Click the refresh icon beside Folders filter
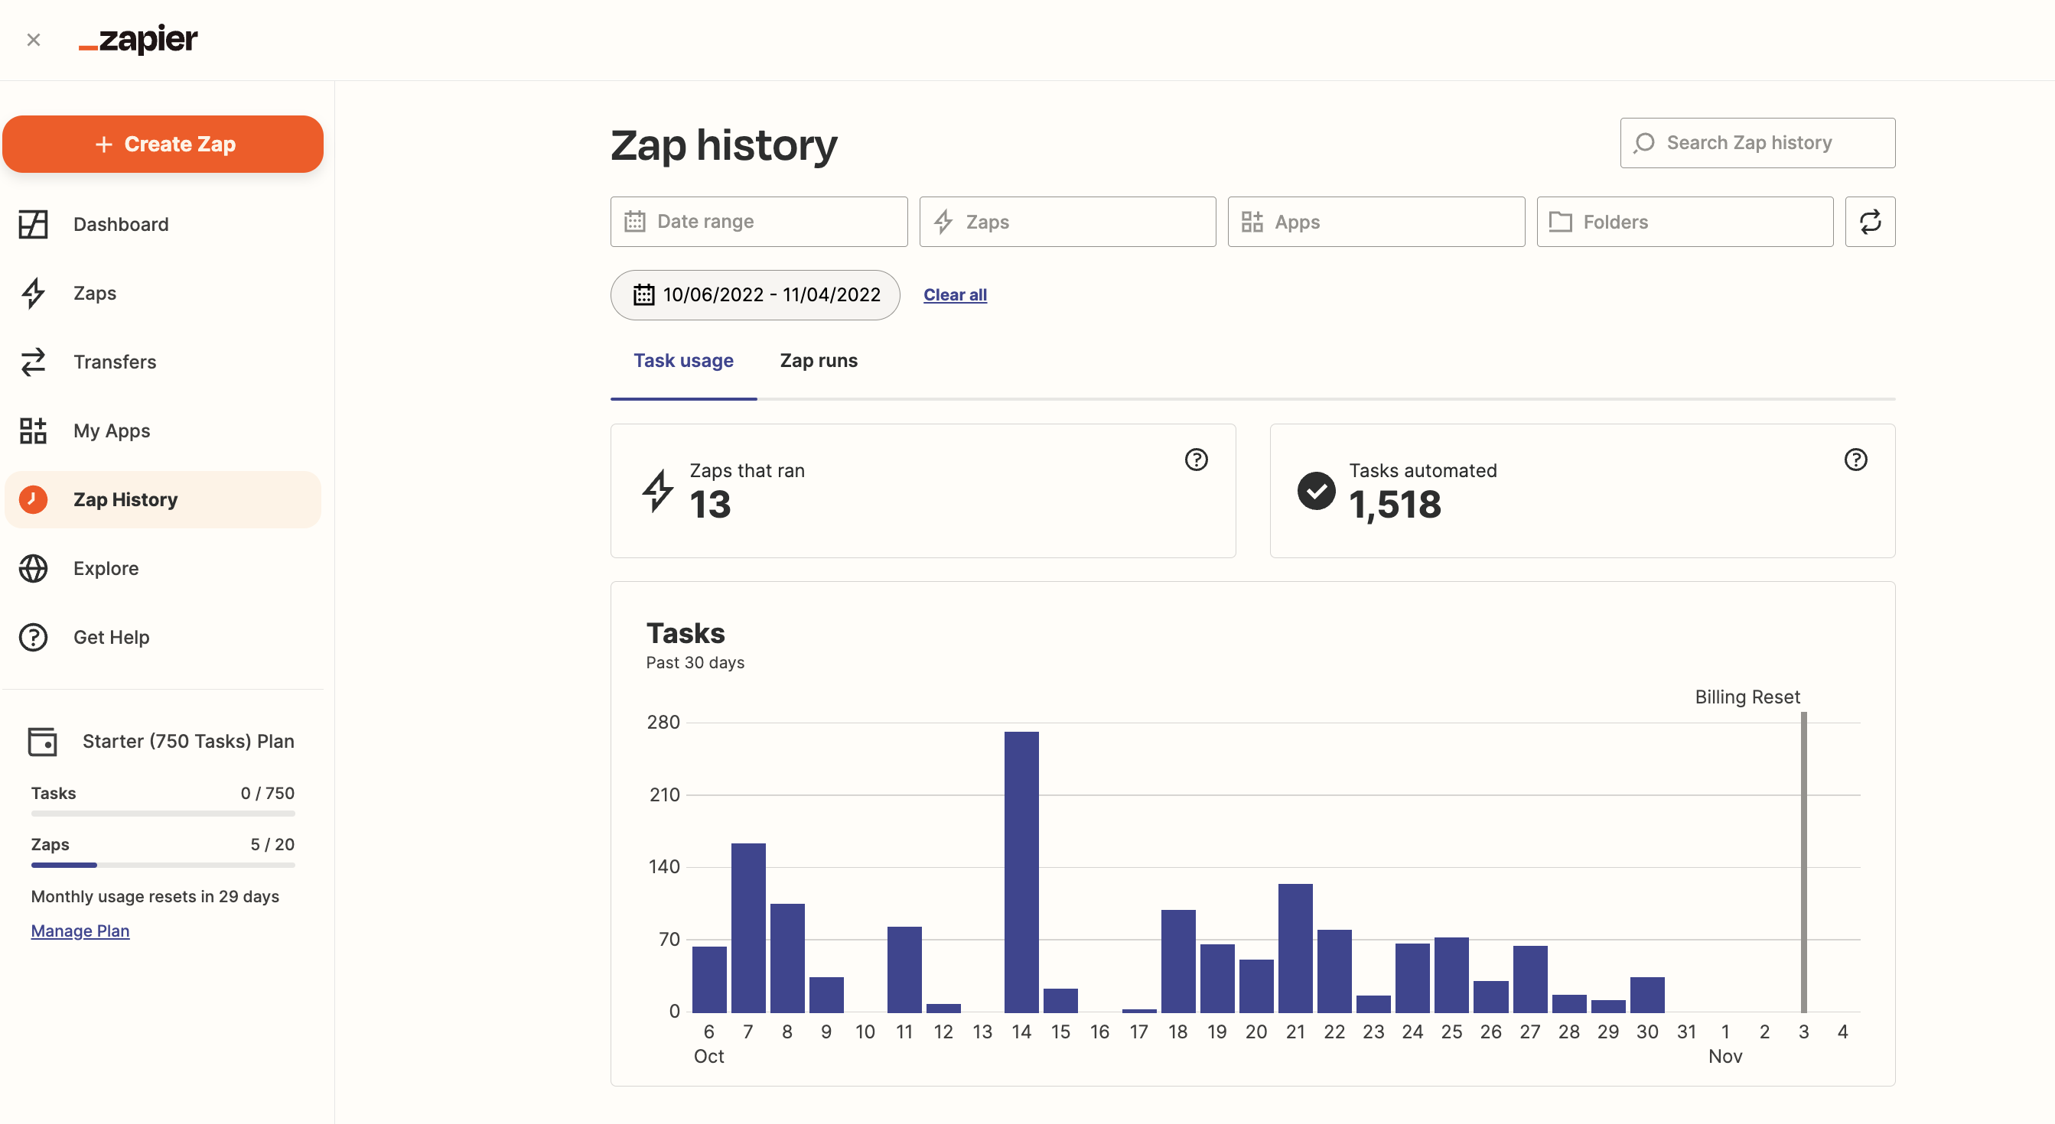Viewport: 2055px width, 1124px height. pyautogui.click(x=1869, y=222)
